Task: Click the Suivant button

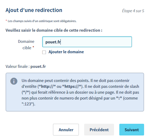Action: point(132,130)
